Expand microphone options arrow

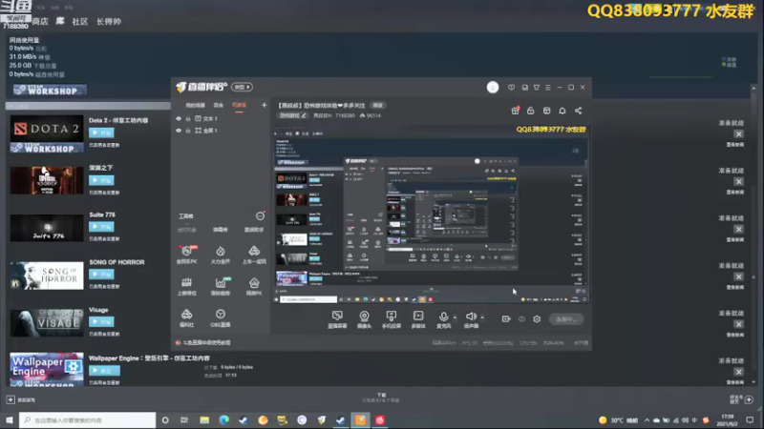[x=456, y=317]
